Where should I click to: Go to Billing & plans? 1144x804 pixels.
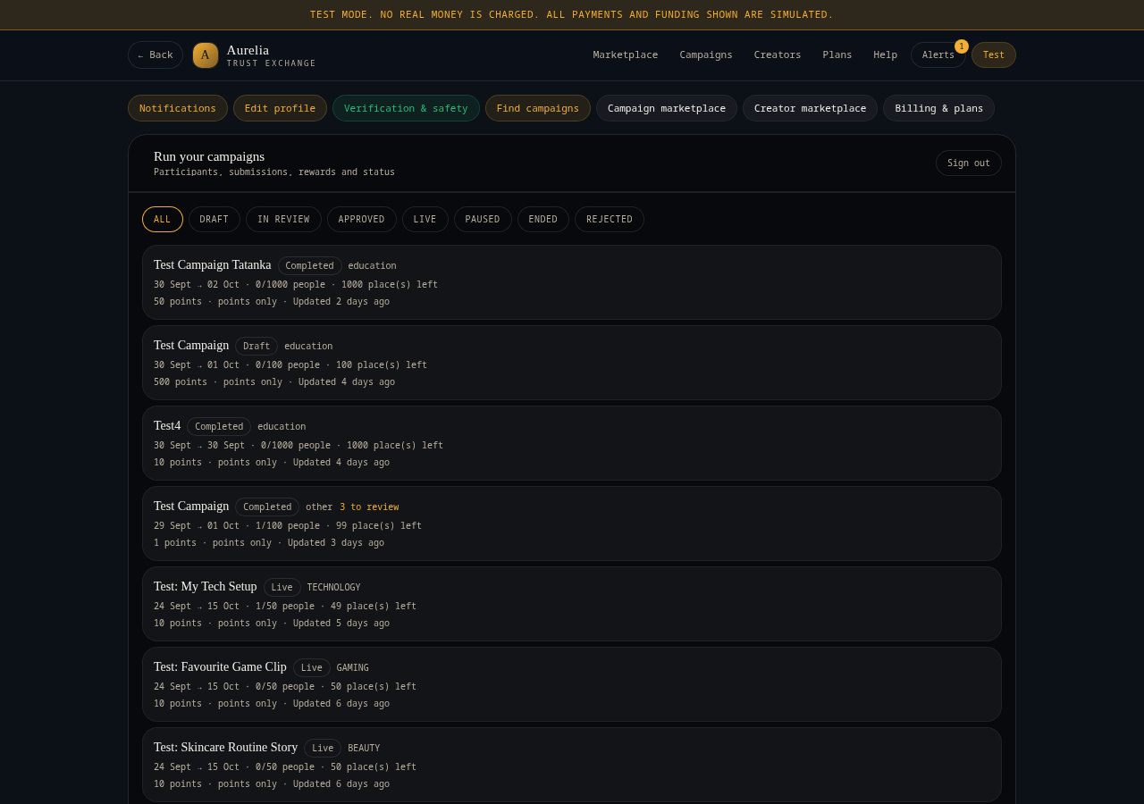point(939,108)
